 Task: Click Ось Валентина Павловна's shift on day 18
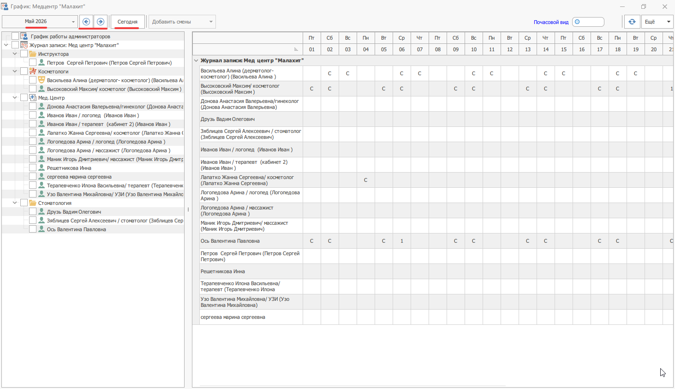[618, 241]
